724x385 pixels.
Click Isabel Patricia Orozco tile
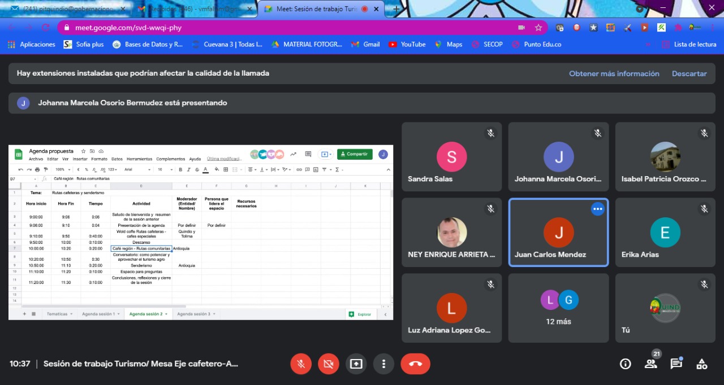pyautogui.click(x=665, y=157)
